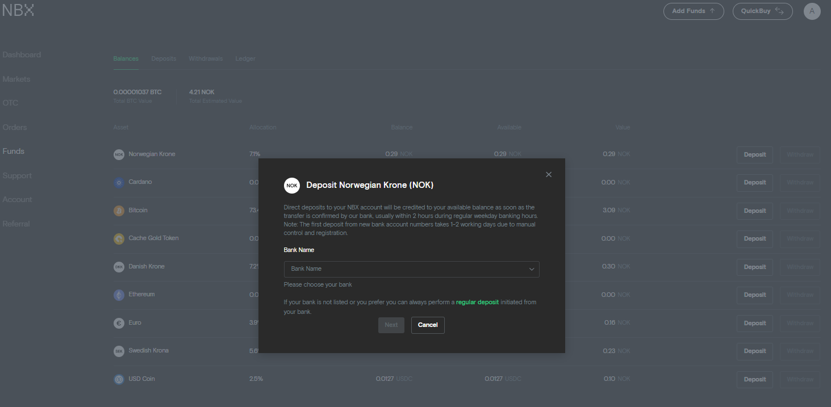
Task: Click Withdraw for USD Coin row
Action: click(x=800, y=379)
